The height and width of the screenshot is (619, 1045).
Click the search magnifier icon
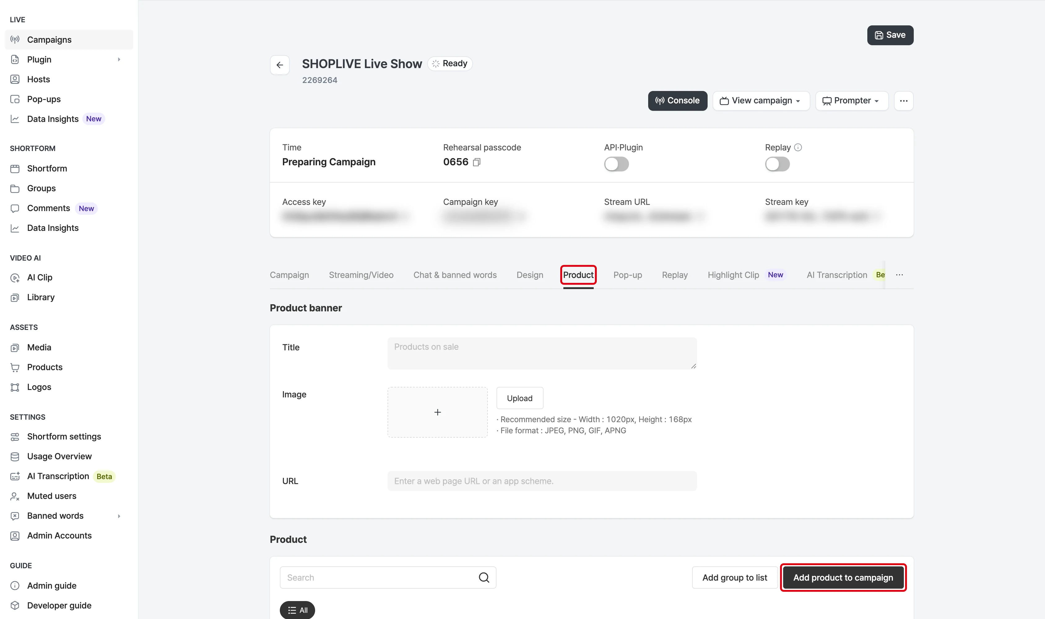tap(483, 577)
